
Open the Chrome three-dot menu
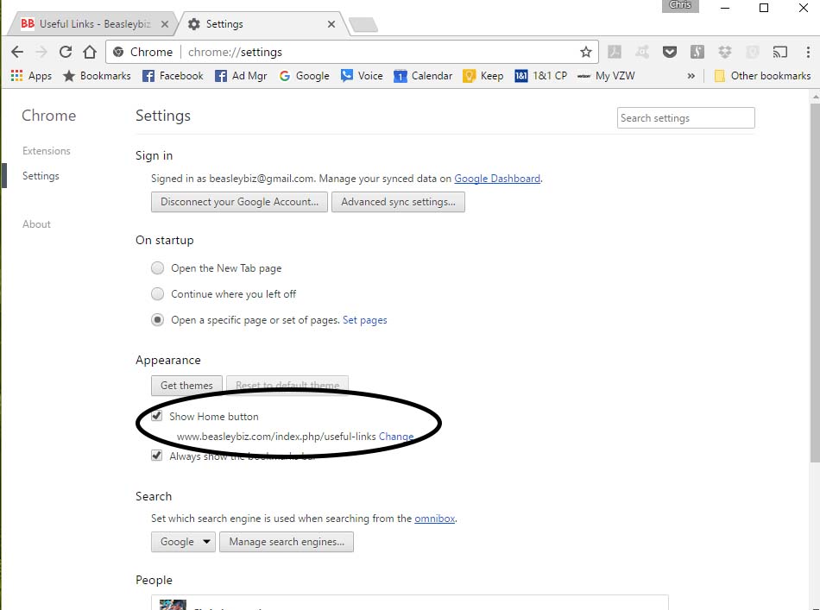(x=807, y=52)
